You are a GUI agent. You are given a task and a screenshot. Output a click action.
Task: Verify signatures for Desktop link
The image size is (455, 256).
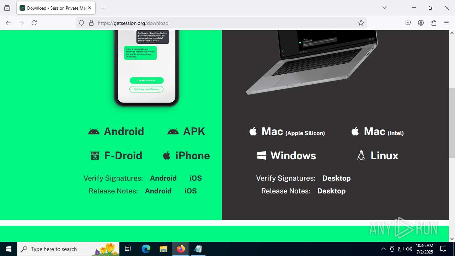[x=336, y=178]
